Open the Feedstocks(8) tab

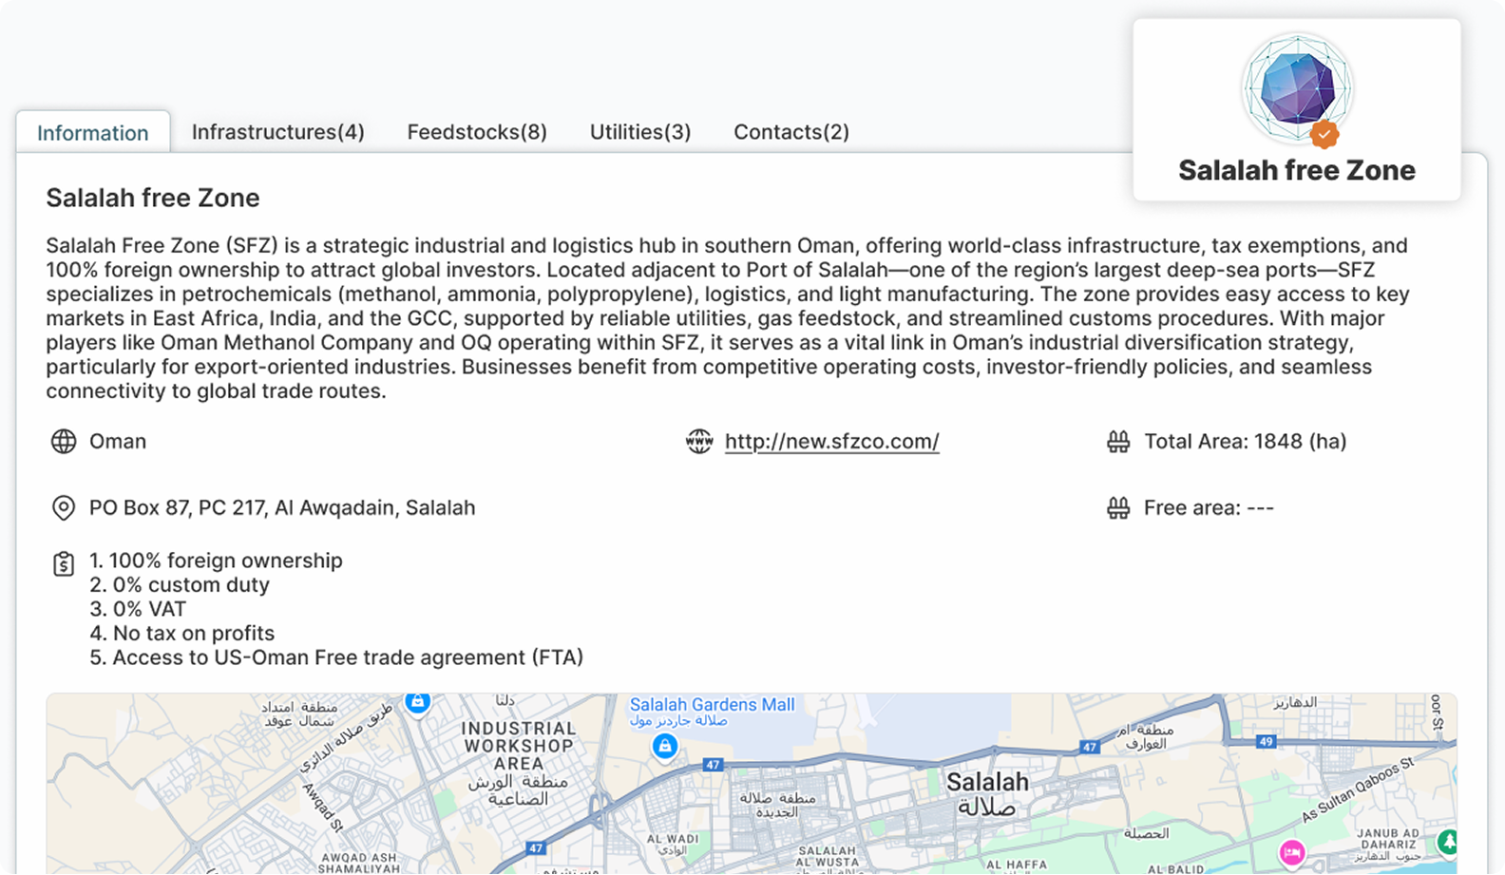[x=477, y=132]
